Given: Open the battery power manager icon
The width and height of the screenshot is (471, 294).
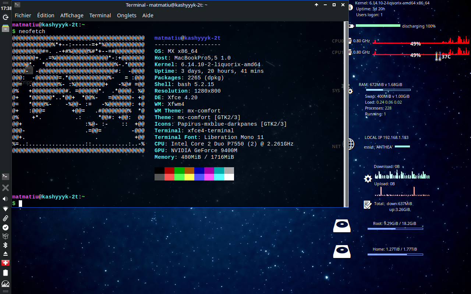Looking at the screenshot, I should pyautogui.click(x=6, y=273).
